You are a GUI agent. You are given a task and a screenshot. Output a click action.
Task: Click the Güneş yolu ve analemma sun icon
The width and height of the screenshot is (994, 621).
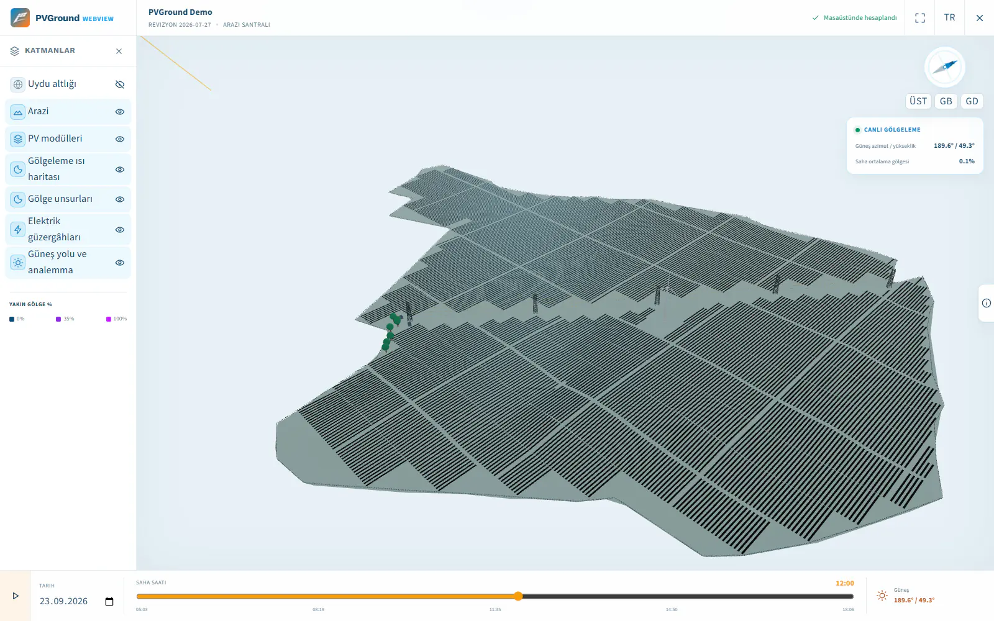(18, 263)
